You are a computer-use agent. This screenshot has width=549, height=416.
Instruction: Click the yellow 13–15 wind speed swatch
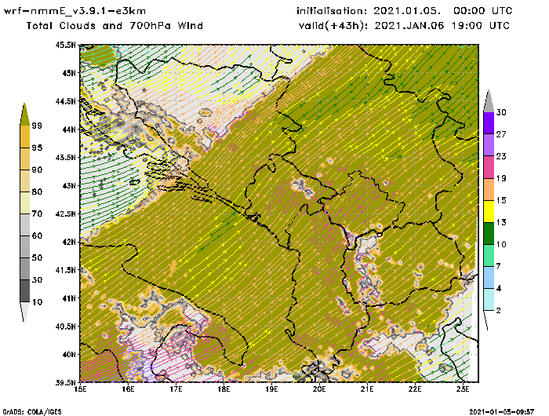tap(489, 211)
